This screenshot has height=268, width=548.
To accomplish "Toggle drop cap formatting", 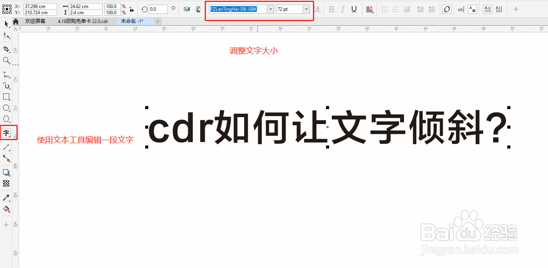I will (x=407, y=9).
